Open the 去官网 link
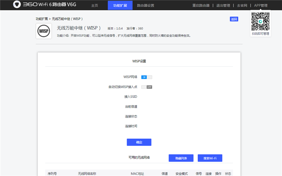This screenshot has height=176, width=282. (242, 5)
